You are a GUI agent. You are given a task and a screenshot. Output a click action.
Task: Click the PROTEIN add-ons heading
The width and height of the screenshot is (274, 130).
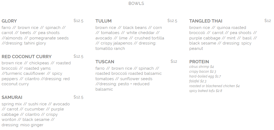[199, 62]
